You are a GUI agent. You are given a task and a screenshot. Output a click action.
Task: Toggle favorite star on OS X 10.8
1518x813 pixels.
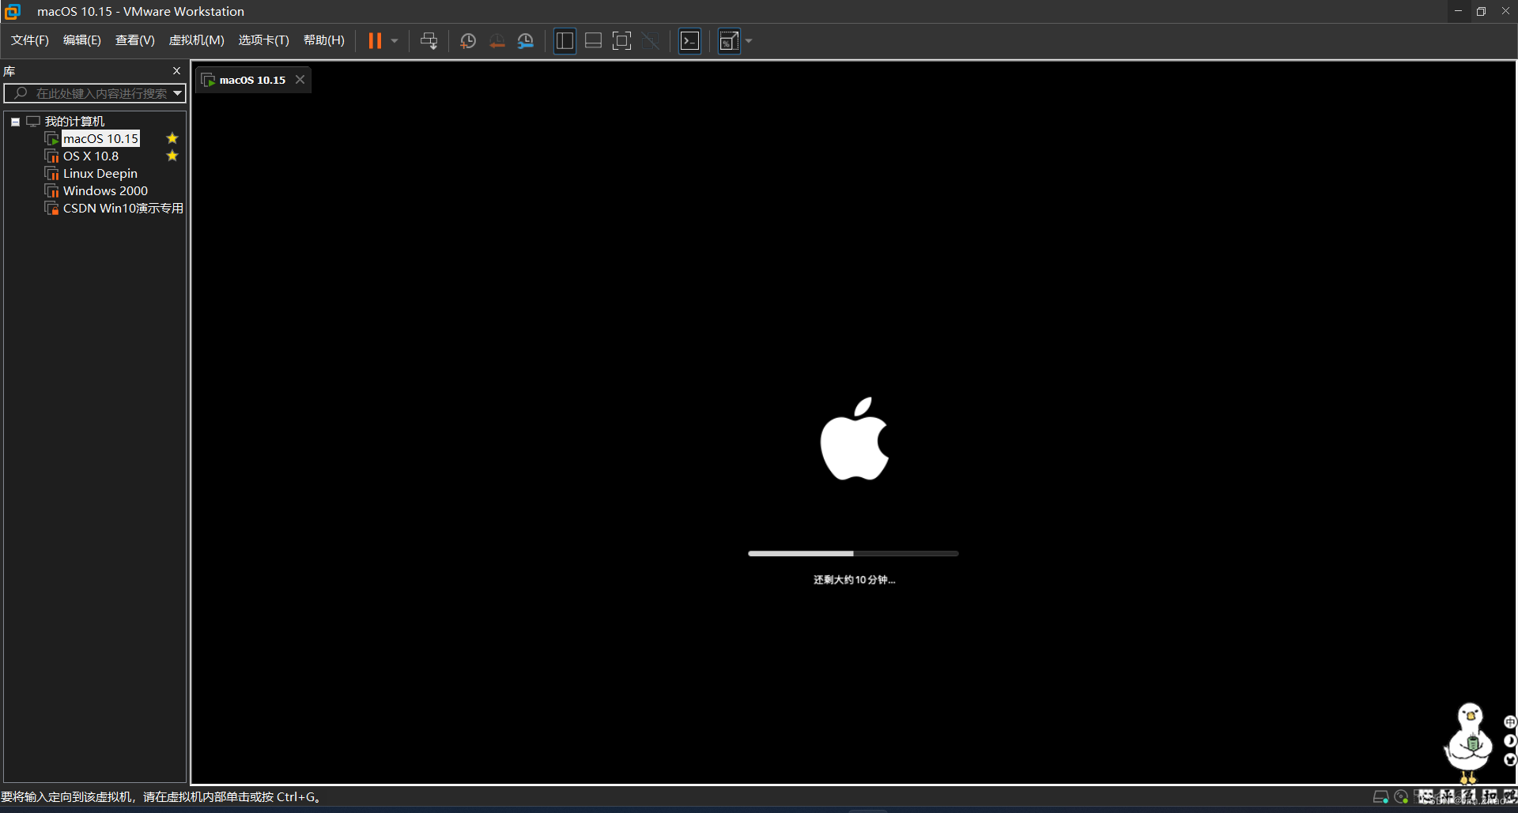point(172,156)
